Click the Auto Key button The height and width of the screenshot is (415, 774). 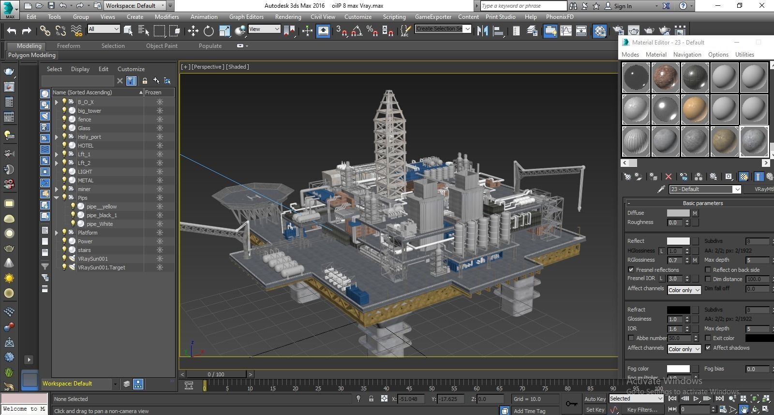coord(595,399)
